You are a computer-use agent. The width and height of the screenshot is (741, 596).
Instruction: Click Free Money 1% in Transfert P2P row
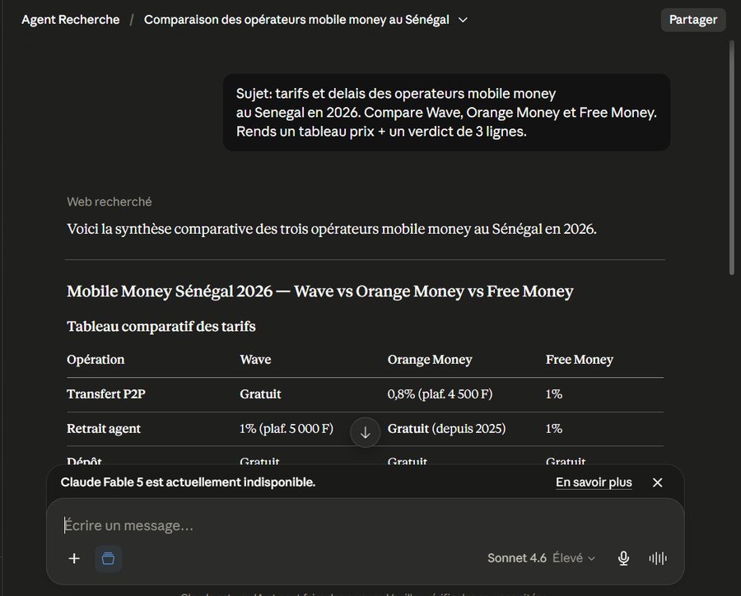[554, 394]
